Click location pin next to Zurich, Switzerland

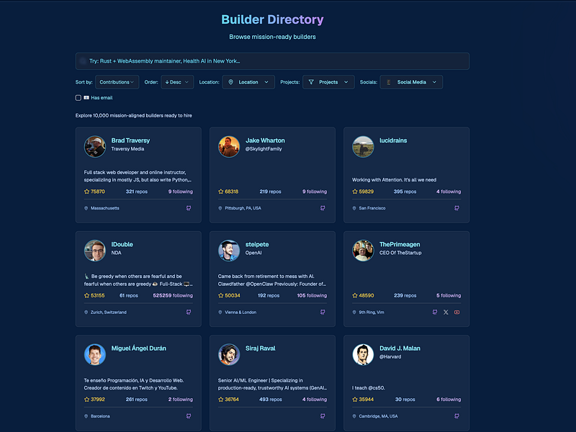(86, 312)
